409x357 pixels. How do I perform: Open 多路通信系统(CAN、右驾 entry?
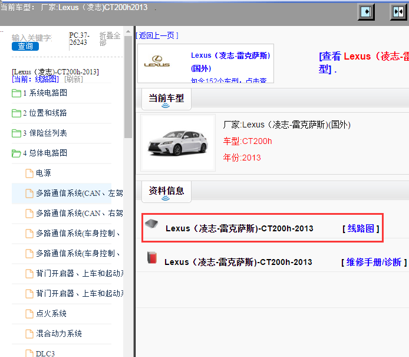(80, 214)
